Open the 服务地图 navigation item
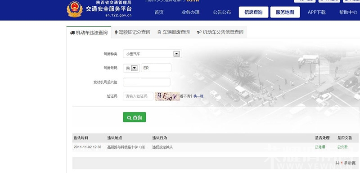The height and width of the screenshot is (173, 360). pos(285,12)
